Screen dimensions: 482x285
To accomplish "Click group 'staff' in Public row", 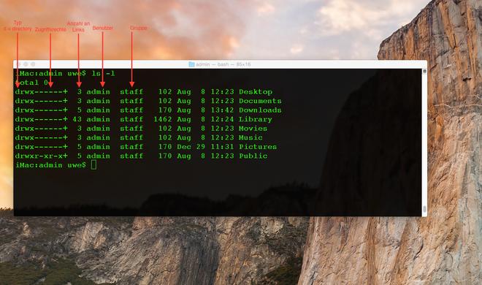I will point(131,156).
